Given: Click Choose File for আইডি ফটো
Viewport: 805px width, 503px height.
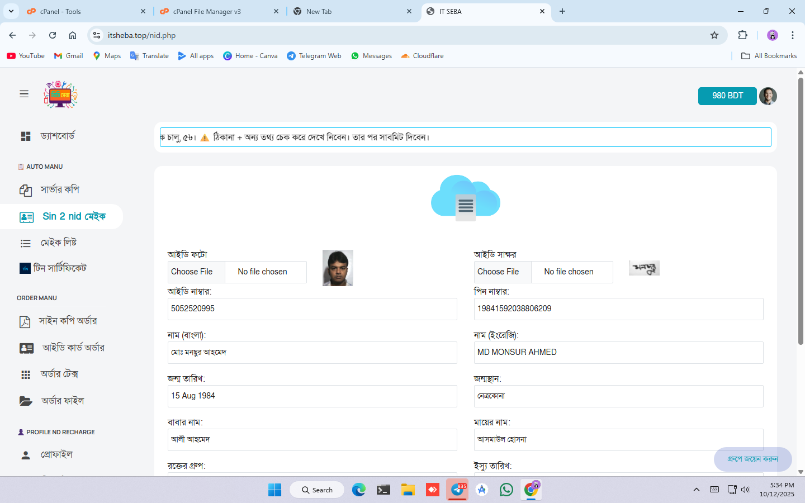Looking at the screenshot, I should coord(192,272).
